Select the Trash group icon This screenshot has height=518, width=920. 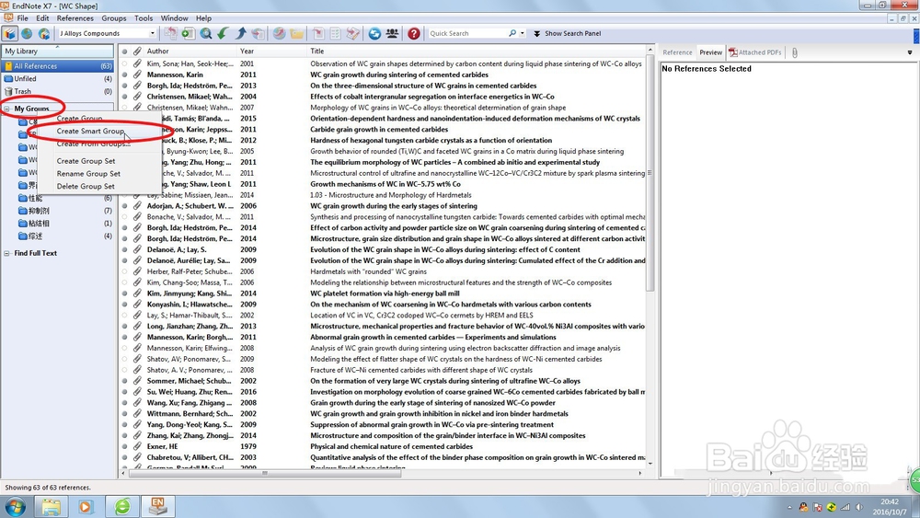8,91
